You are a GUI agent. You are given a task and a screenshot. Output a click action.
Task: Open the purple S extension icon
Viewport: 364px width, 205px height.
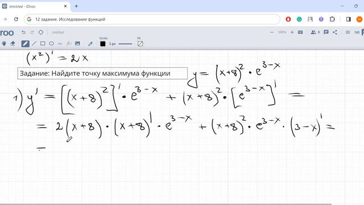coord(321,19)
